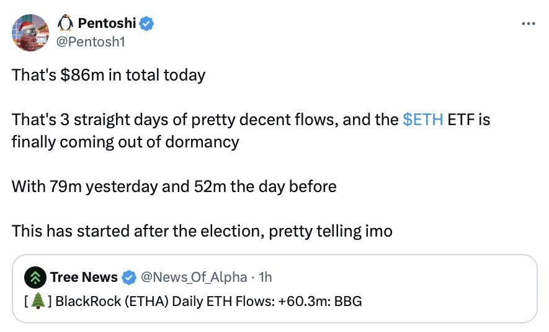Open the BlackRock (ETHA) Daily ETH Flows quote text
Screen dimensions: 549x332
pos(208,302)
